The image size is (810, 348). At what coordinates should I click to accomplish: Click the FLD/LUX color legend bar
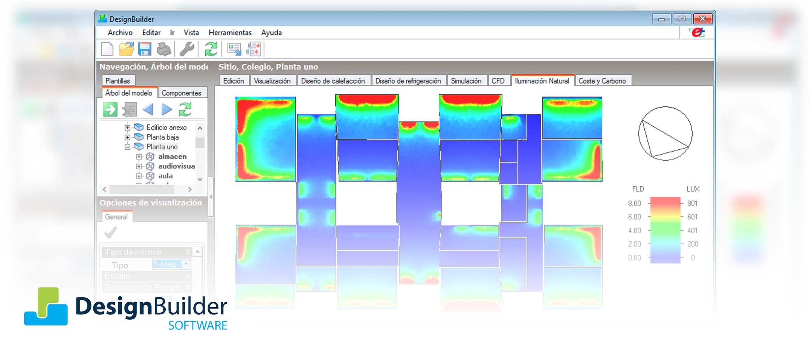pos(665,230)
